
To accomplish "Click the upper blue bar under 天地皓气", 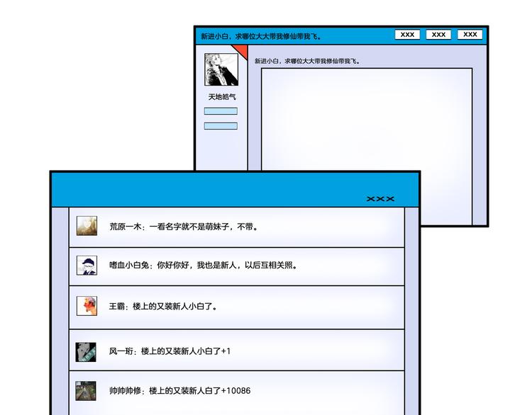I will tap(221, 111).
